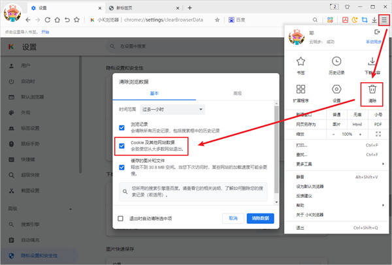Open the home page via house icon
The image size is (392, 265).
tap(57, 20)
